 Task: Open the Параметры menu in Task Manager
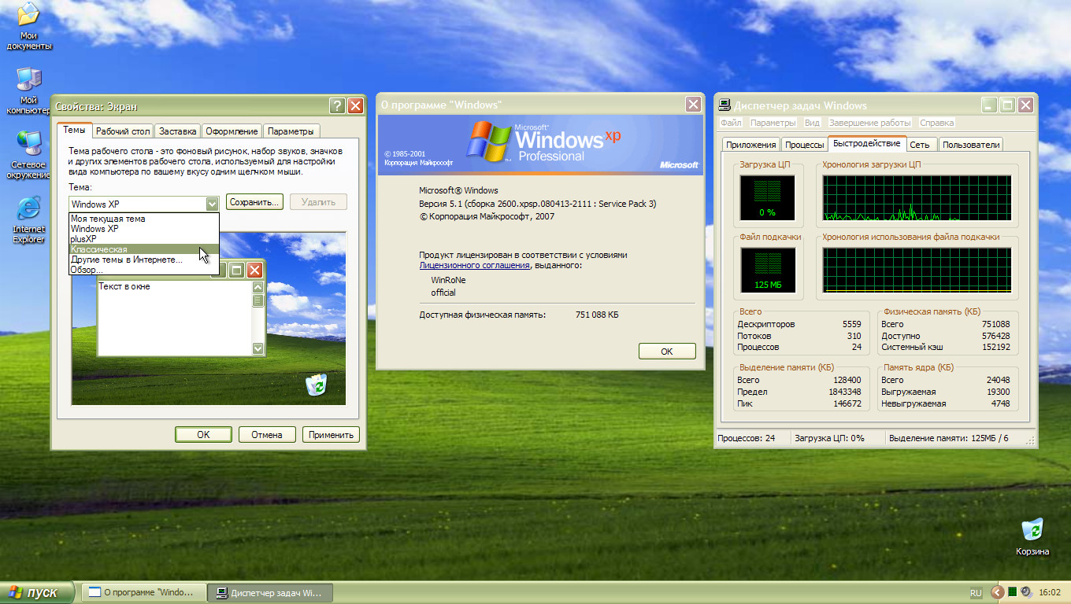pyautogui.click(x=773, y=123)
